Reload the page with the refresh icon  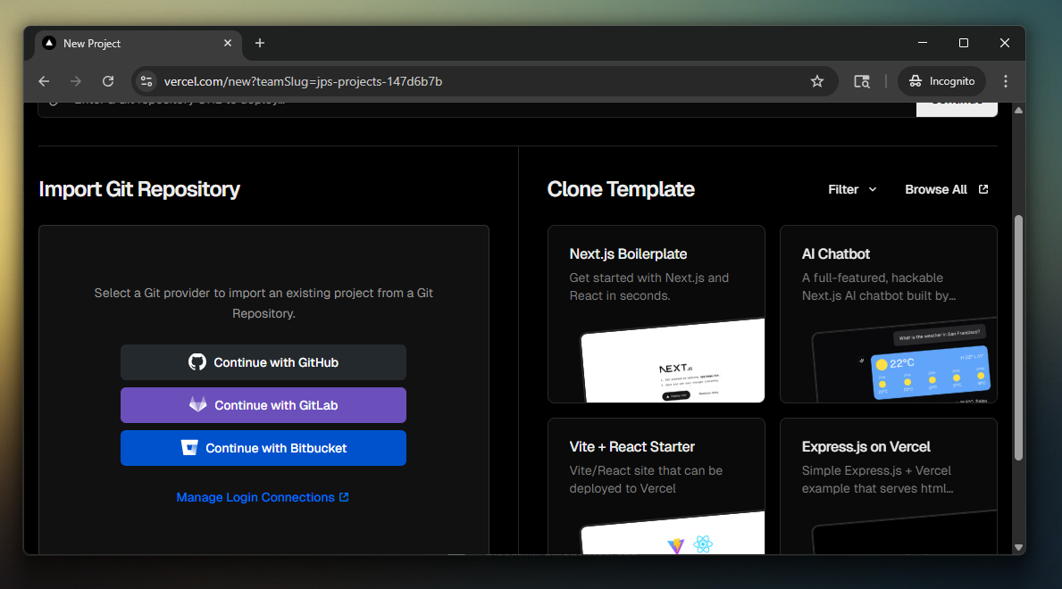tap(108, 81)
